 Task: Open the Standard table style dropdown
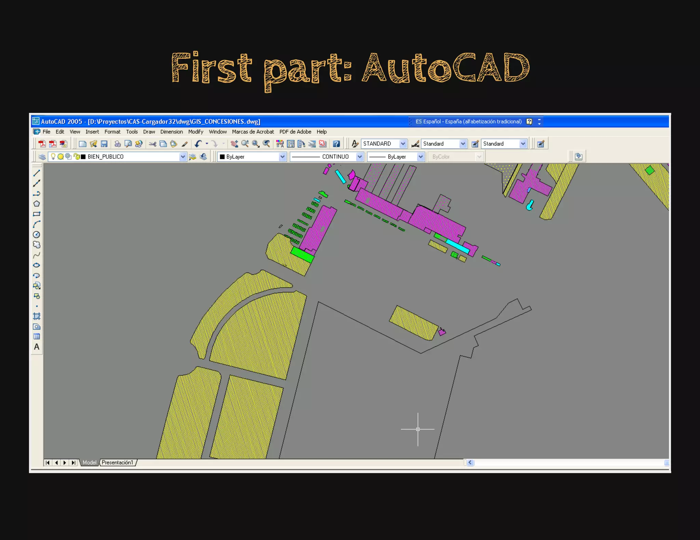click(523, 144)
